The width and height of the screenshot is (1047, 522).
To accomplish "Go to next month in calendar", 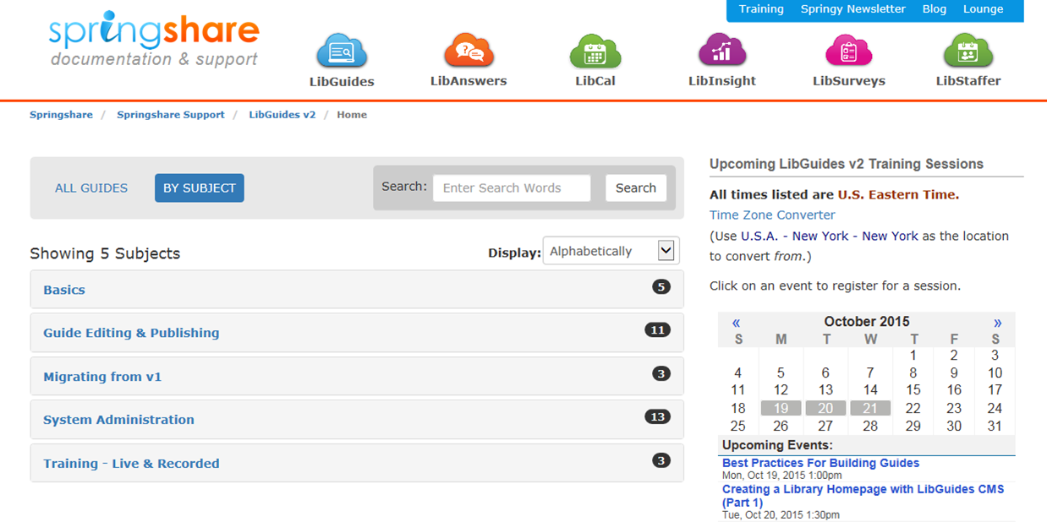I will (x=998, y=322).
